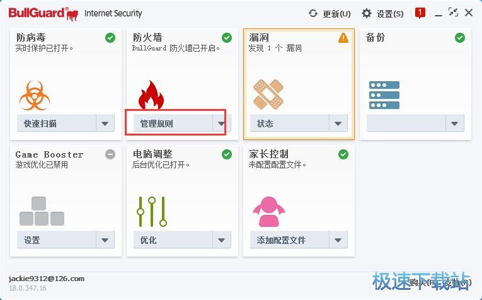
Task: Open the 更新(U) update menu
Action: tap(330, 13)
